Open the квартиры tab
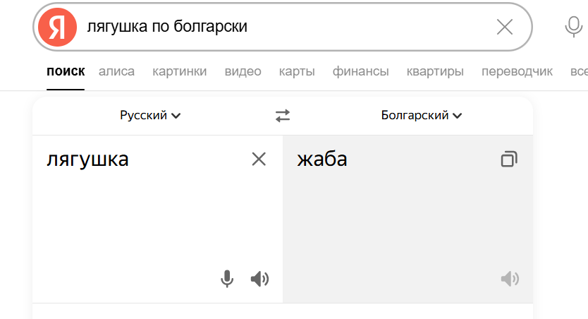This screenshot has height=319, width=588. pos(435,71)
